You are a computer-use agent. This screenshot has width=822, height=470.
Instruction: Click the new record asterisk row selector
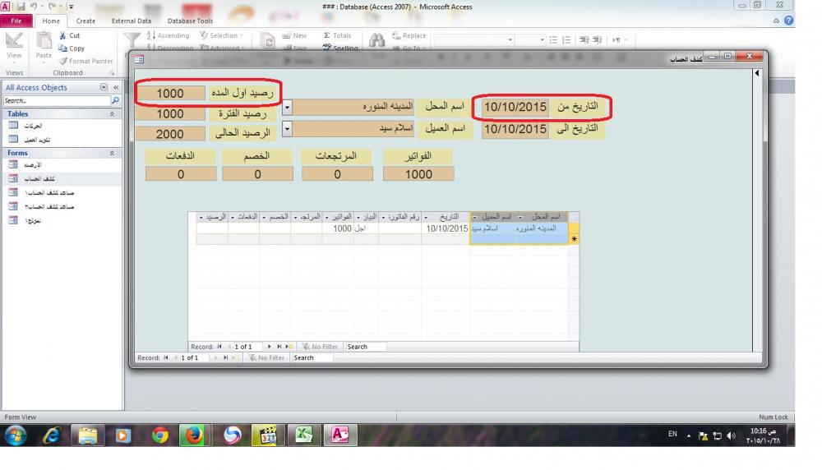click(574, 239)
